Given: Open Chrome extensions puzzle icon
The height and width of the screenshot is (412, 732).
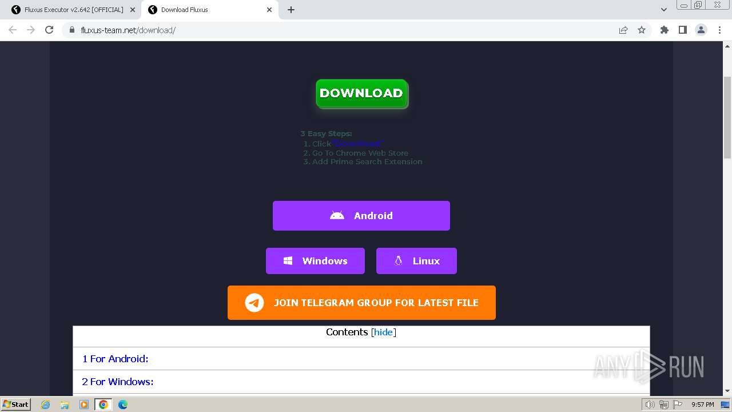Looking at the screenshot, I should pos(664,30).
